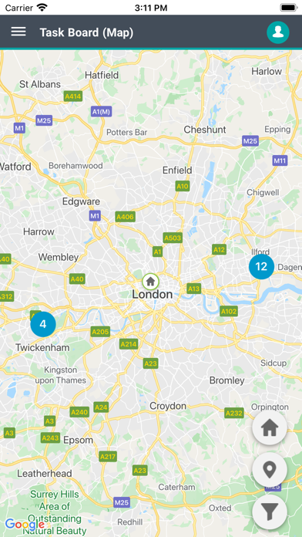Open the cluster of 4 tasks
Screen dimensions: 302x537
click(x=43, y=324)
